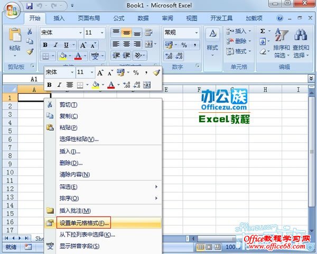The image size is (317, 254).
Task: Click Find and Select binoculars icon
Action: (x=301, y=34)
